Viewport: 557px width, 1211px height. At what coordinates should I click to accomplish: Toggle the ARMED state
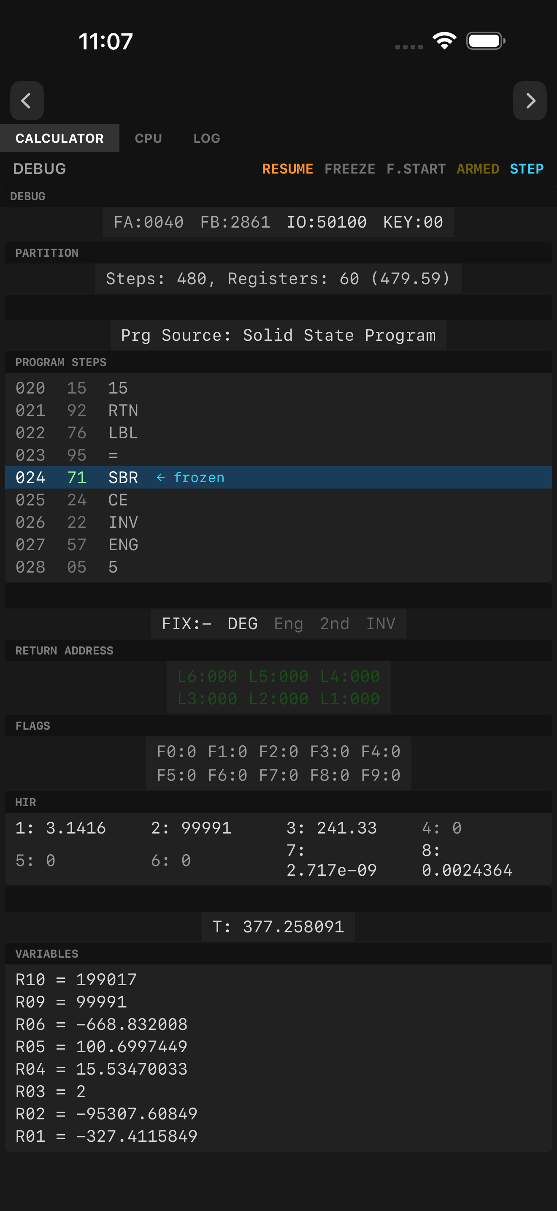(478, 169)
